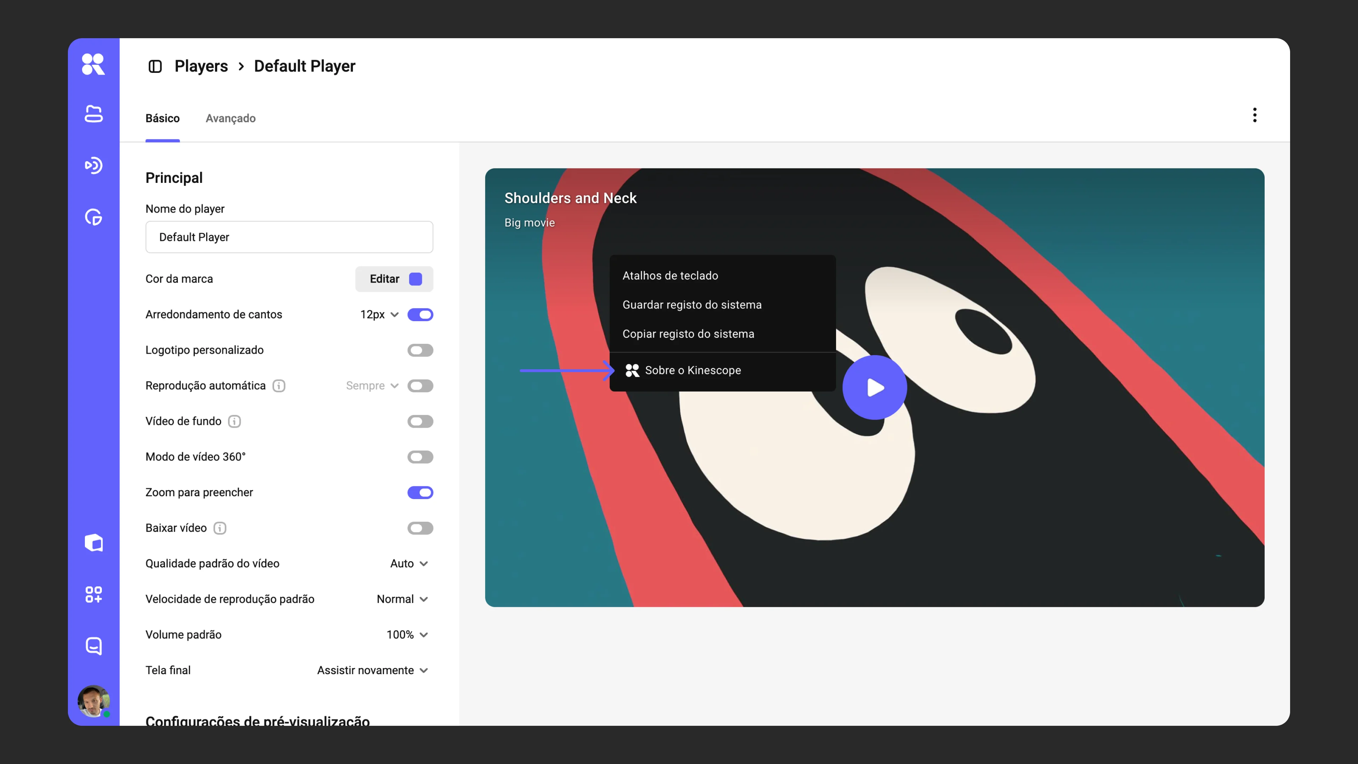Open the three-dot more options menu
The width and height of the screenshot is (1358, 764).
[1255, 115]
